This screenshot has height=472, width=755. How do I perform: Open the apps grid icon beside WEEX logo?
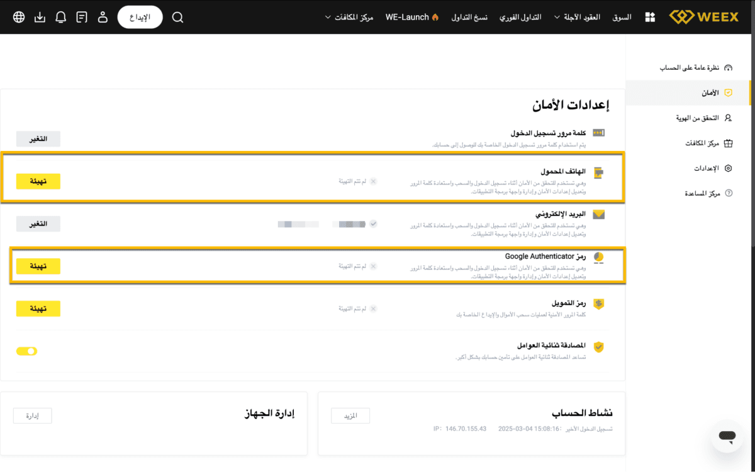(650, 17)
